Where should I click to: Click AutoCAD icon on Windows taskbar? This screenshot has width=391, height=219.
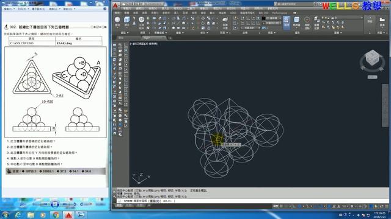(68, 215)
